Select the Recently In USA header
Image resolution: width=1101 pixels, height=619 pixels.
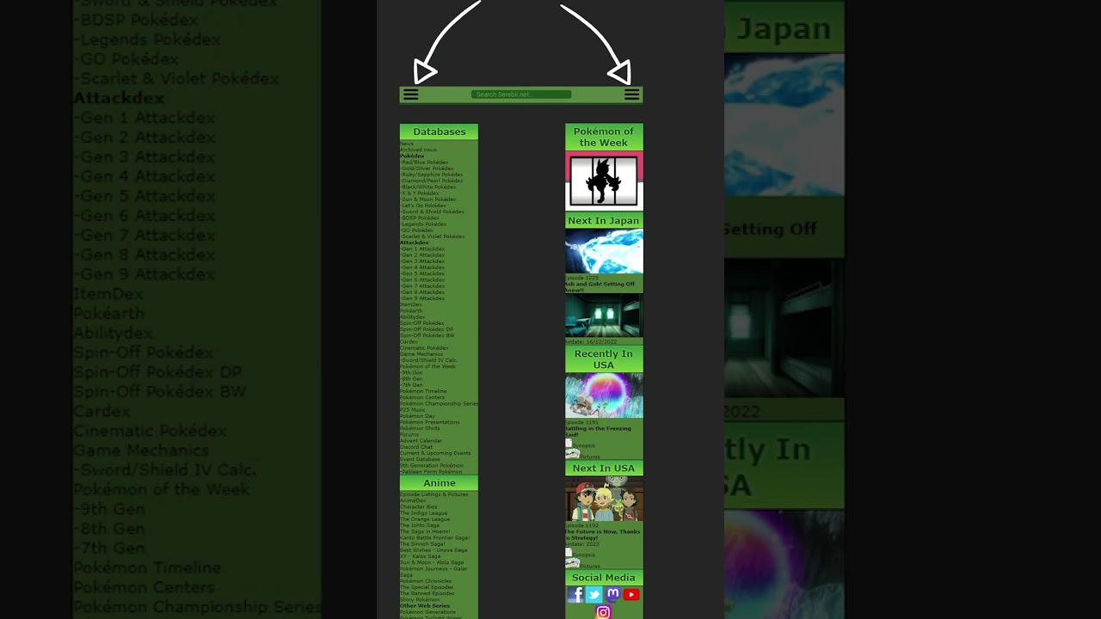click(604, 359)
